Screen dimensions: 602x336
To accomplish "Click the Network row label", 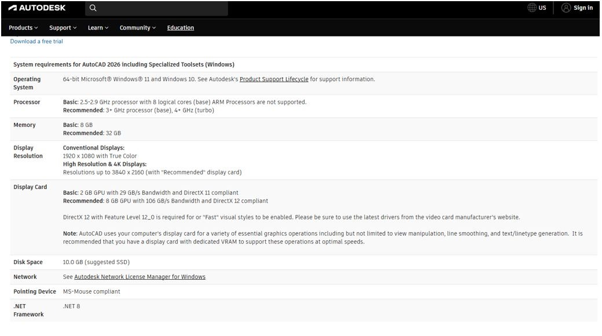I will click(25, 277).
